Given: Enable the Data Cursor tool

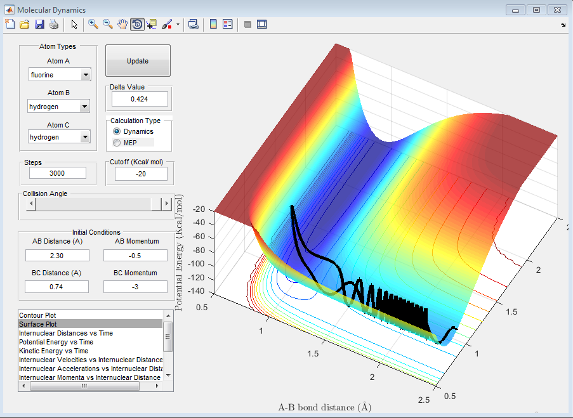Looking at the screenshot, I should pyautogui.click(x=152, y=24).
